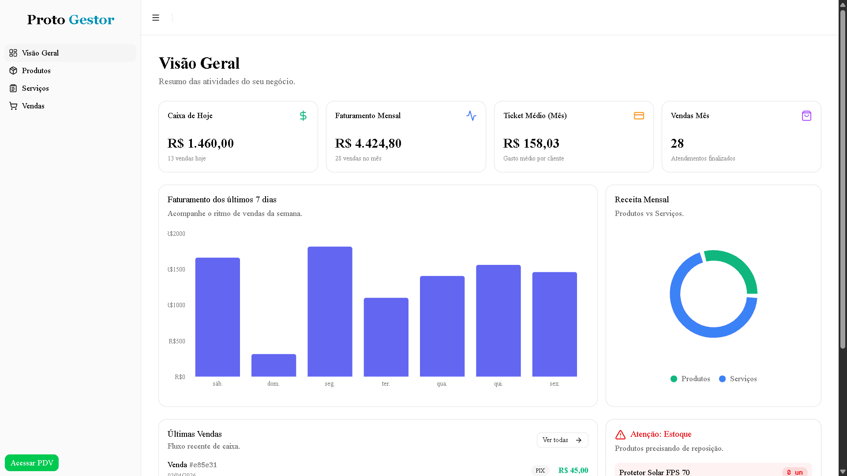
Task: Click the Produtos box icon
Action: 13,71
